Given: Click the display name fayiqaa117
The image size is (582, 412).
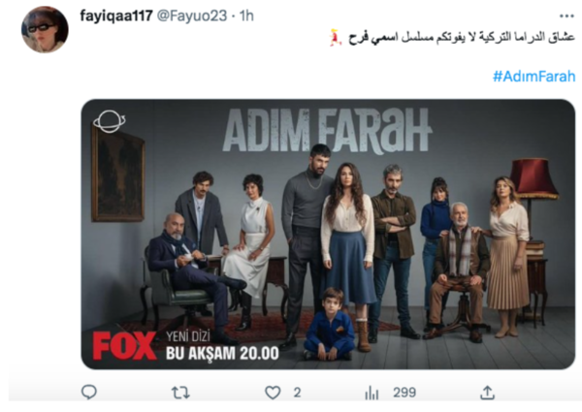Looking at the screenshot, I should tap(116, 16).
